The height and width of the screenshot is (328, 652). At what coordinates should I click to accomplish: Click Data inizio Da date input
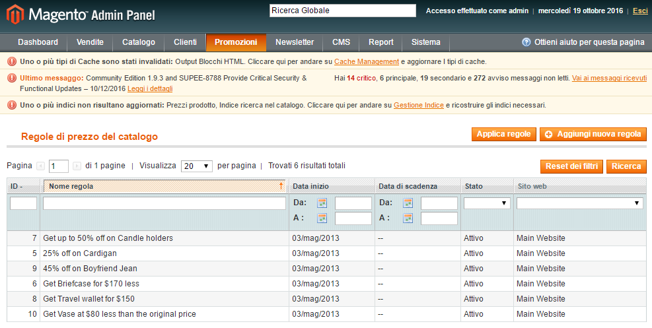tap(353, 203)
